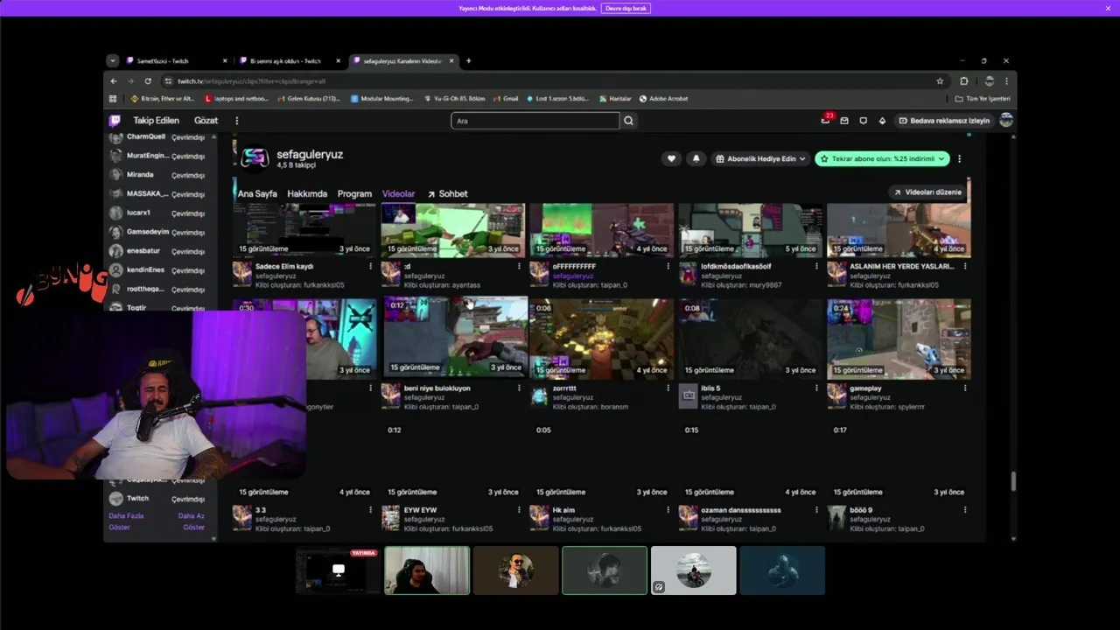Click Daha Az Göster in sidebar
Viewport: 1120px width, 630px height.
click(192, 521)
